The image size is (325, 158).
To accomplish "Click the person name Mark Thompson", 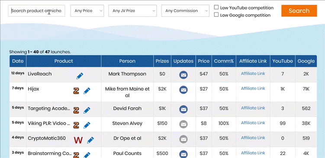I will pos(127,74).
